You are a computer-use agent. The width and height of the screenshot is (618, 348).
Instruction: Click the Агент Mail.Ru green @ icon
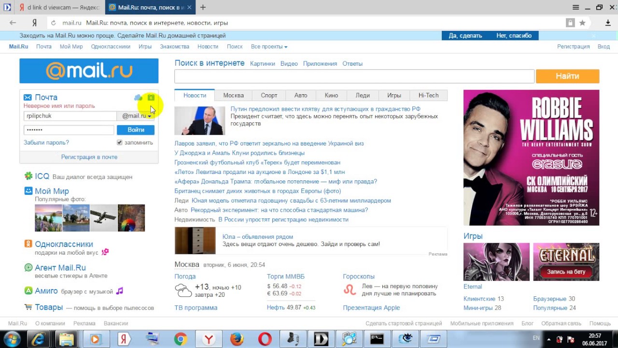[28, 267]
